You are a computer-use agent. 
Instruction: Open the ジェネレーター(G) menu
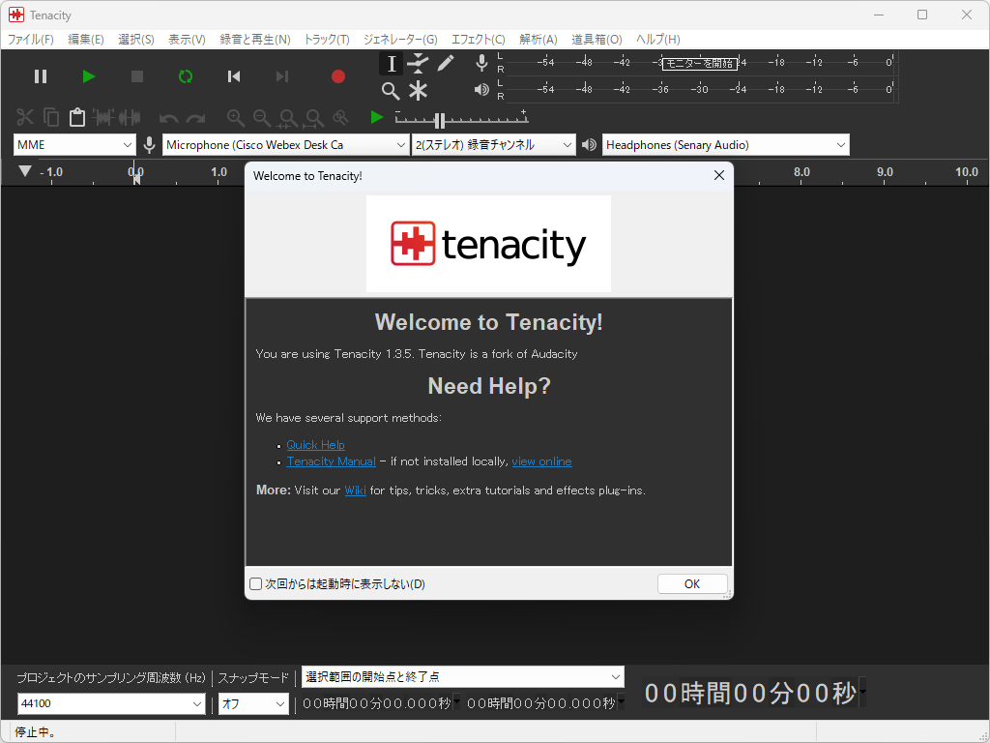(400, 39)
